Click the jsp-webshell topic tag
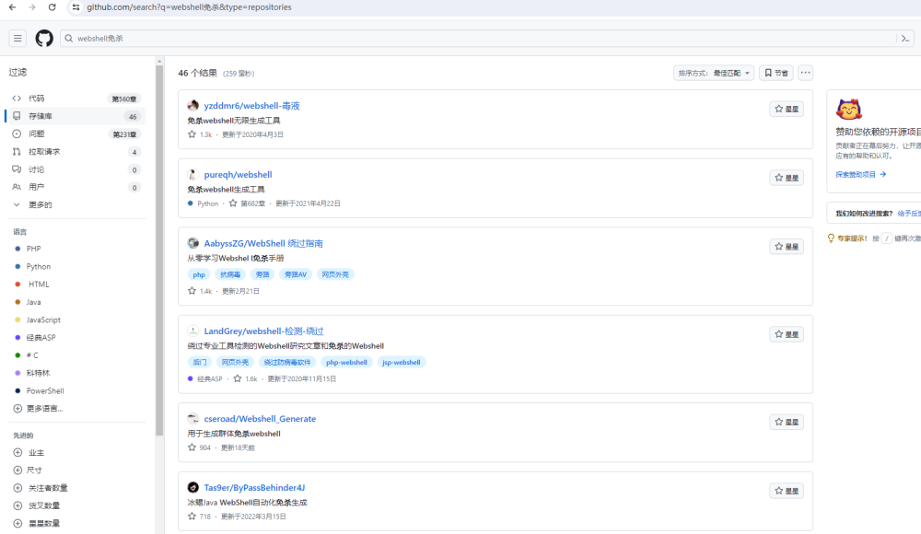The width and height of the screenshot is (921, 534). coord(402,363)
